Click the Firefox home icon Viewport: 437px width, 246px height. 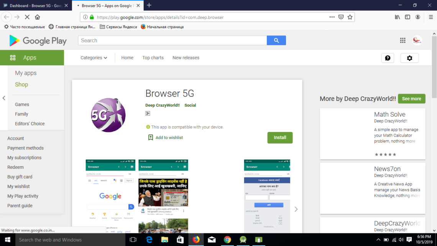coord(37,17)
